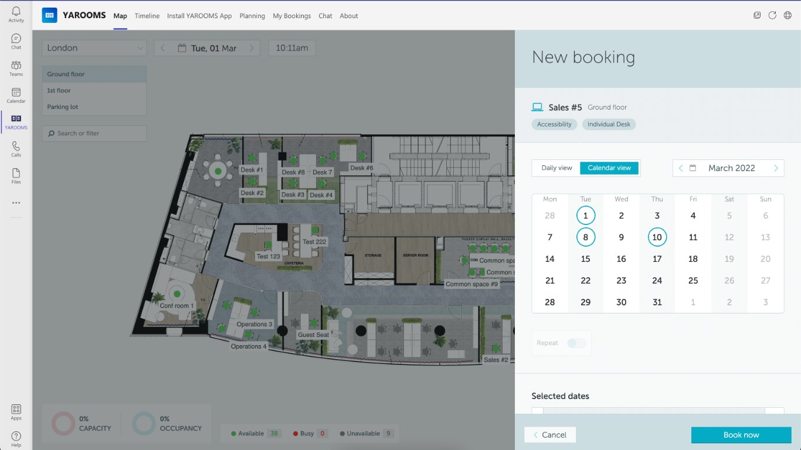Image resolution: width=801 pixels, height=450 pixels.
Task: Deselect March 1 in the calendar
Action: coord(585,216)
